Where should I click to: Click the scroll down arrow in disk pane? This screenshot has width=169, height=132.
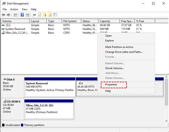[x=167, y=121]
